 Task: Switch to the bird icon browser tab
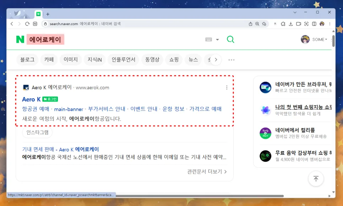pyautogui.click(x=17, y=14)
